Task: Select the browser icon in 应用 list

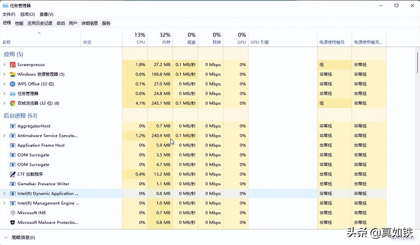Action: (12, 103)
